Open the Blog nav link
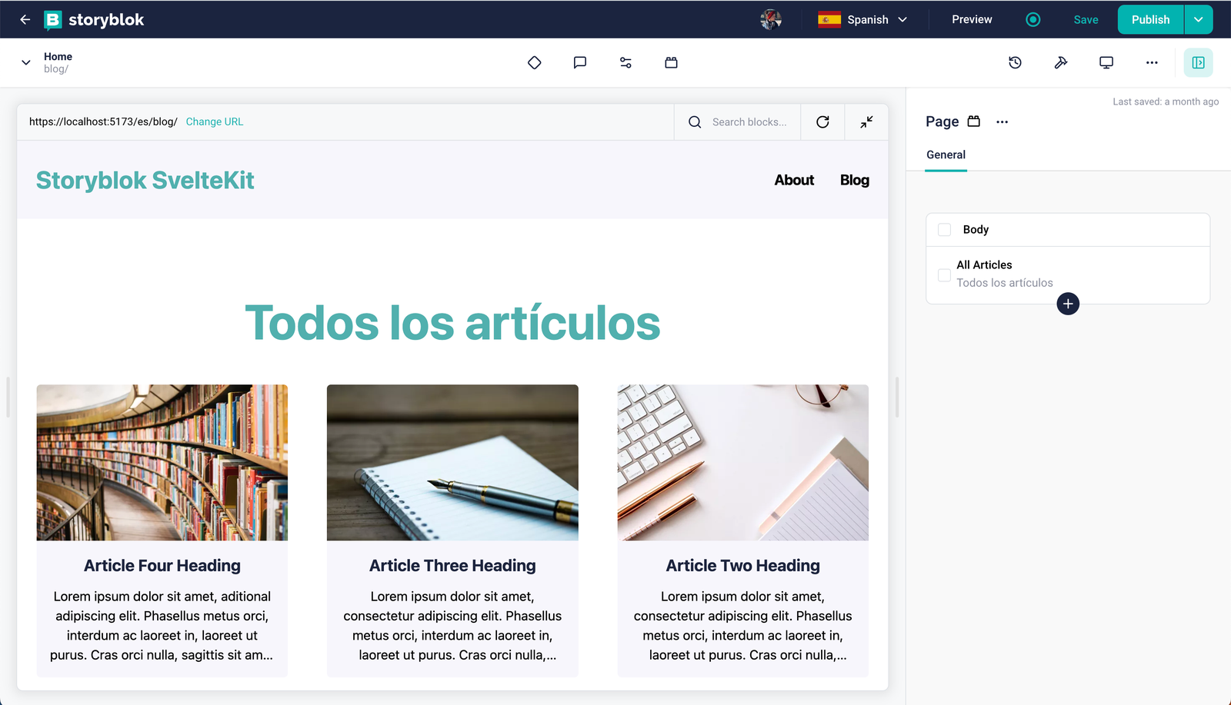The height and width of the screenshot is (705, 1231). point(855,181)
